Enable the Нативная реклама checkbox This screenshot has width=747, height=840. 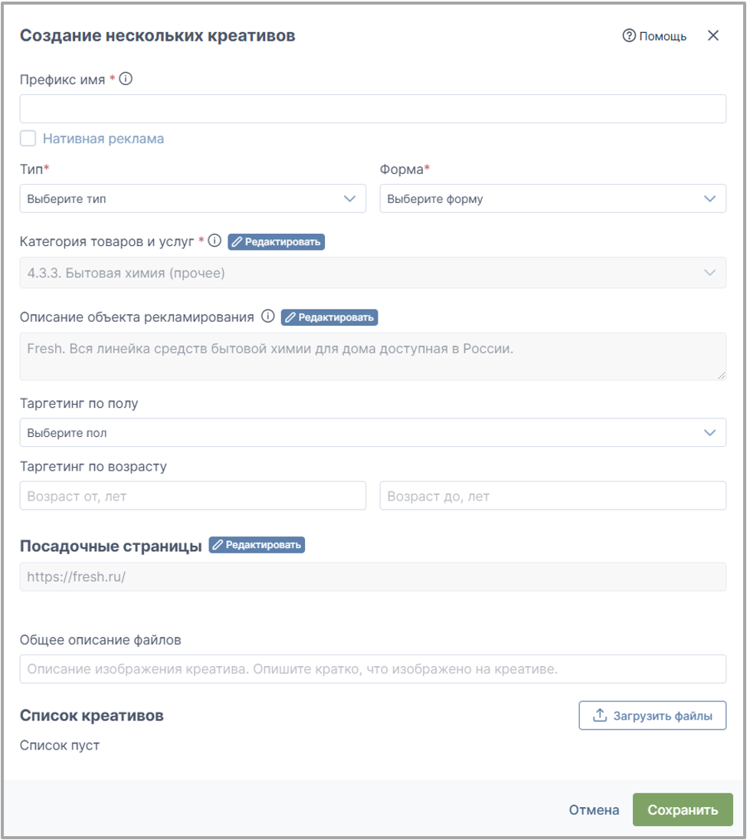point(28,138)
